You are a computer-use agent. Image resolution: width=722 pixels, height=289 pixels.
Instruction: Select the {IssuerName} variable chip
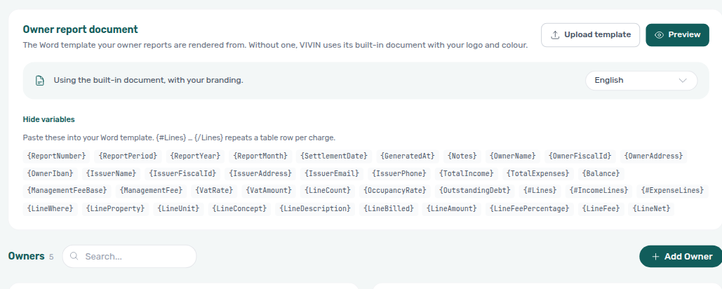point(112,174)
